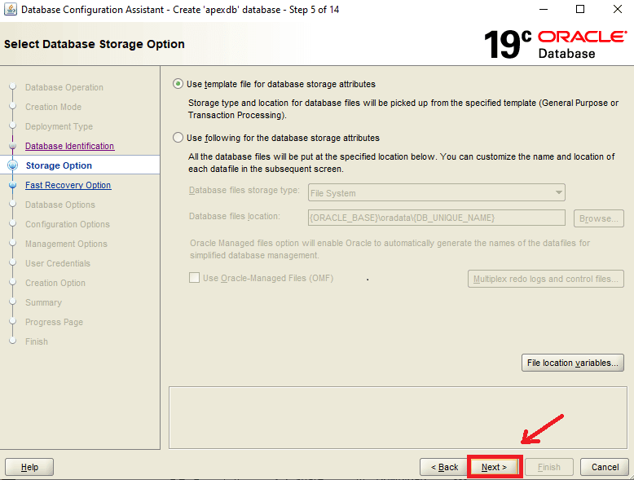Select the Storage Option step in sidebar

pyautogui.click(x=59, y=165)
